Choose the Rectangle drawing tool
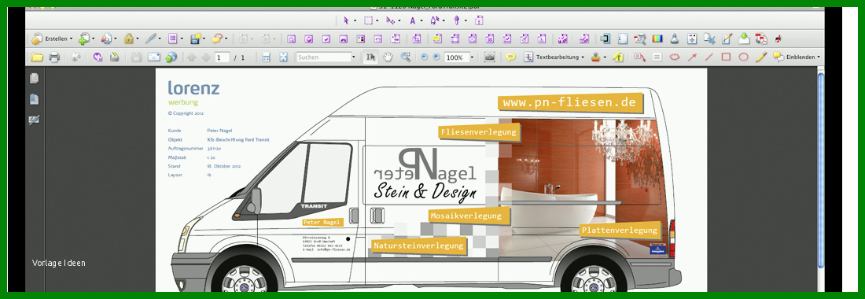The height and width of the screenshot is (299, 865). pyautogui.click(x=726, y=57)
